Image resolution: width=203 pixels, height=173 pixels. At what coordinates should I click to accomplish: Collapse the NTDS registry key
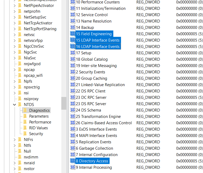point(14,105)
